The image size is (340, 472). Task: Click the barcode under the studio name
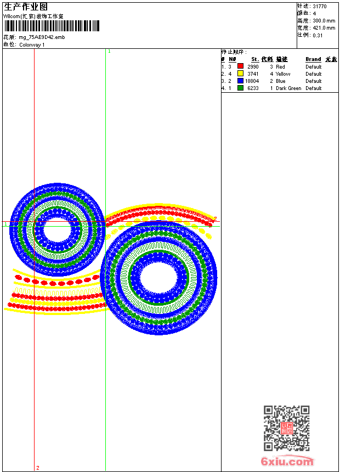tap(52, 26)
